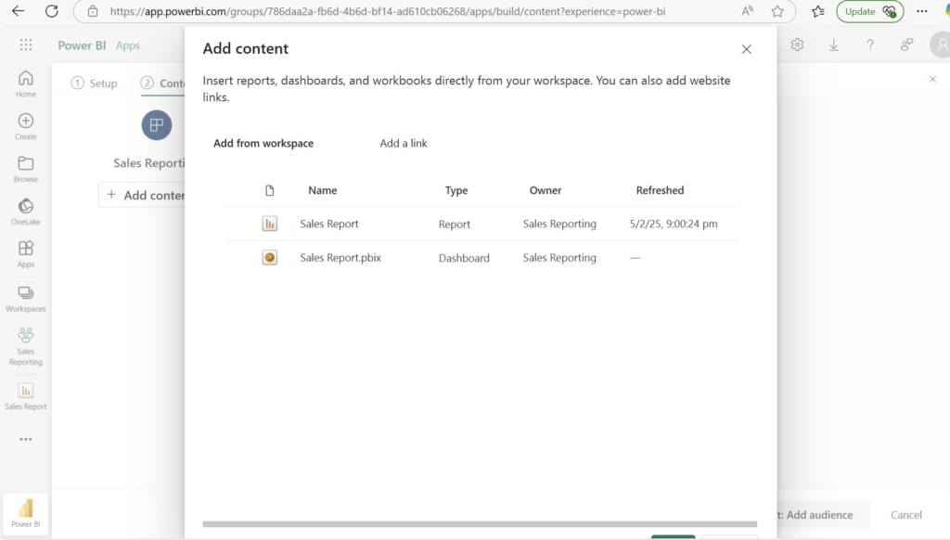Open Home in the left sidebar
The image size is (950, 540).
click(26, 84)
